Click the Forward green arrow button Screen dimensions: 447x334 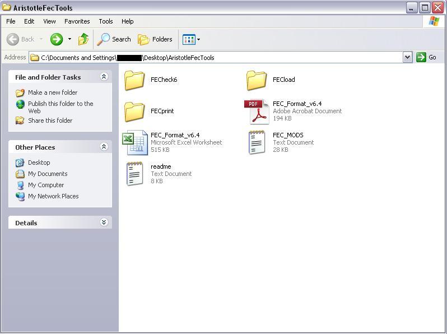point(57,39)
